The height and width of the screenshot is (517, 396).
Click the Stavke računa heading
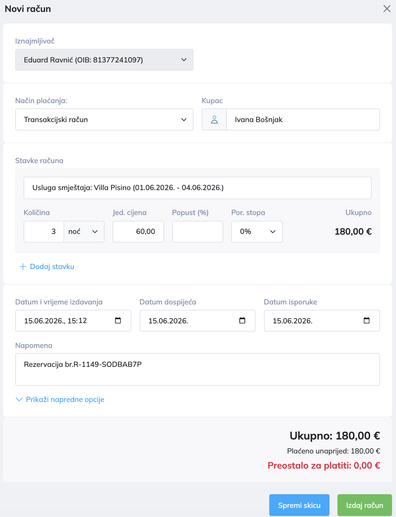pyautogui.click(x=39, y=161)
